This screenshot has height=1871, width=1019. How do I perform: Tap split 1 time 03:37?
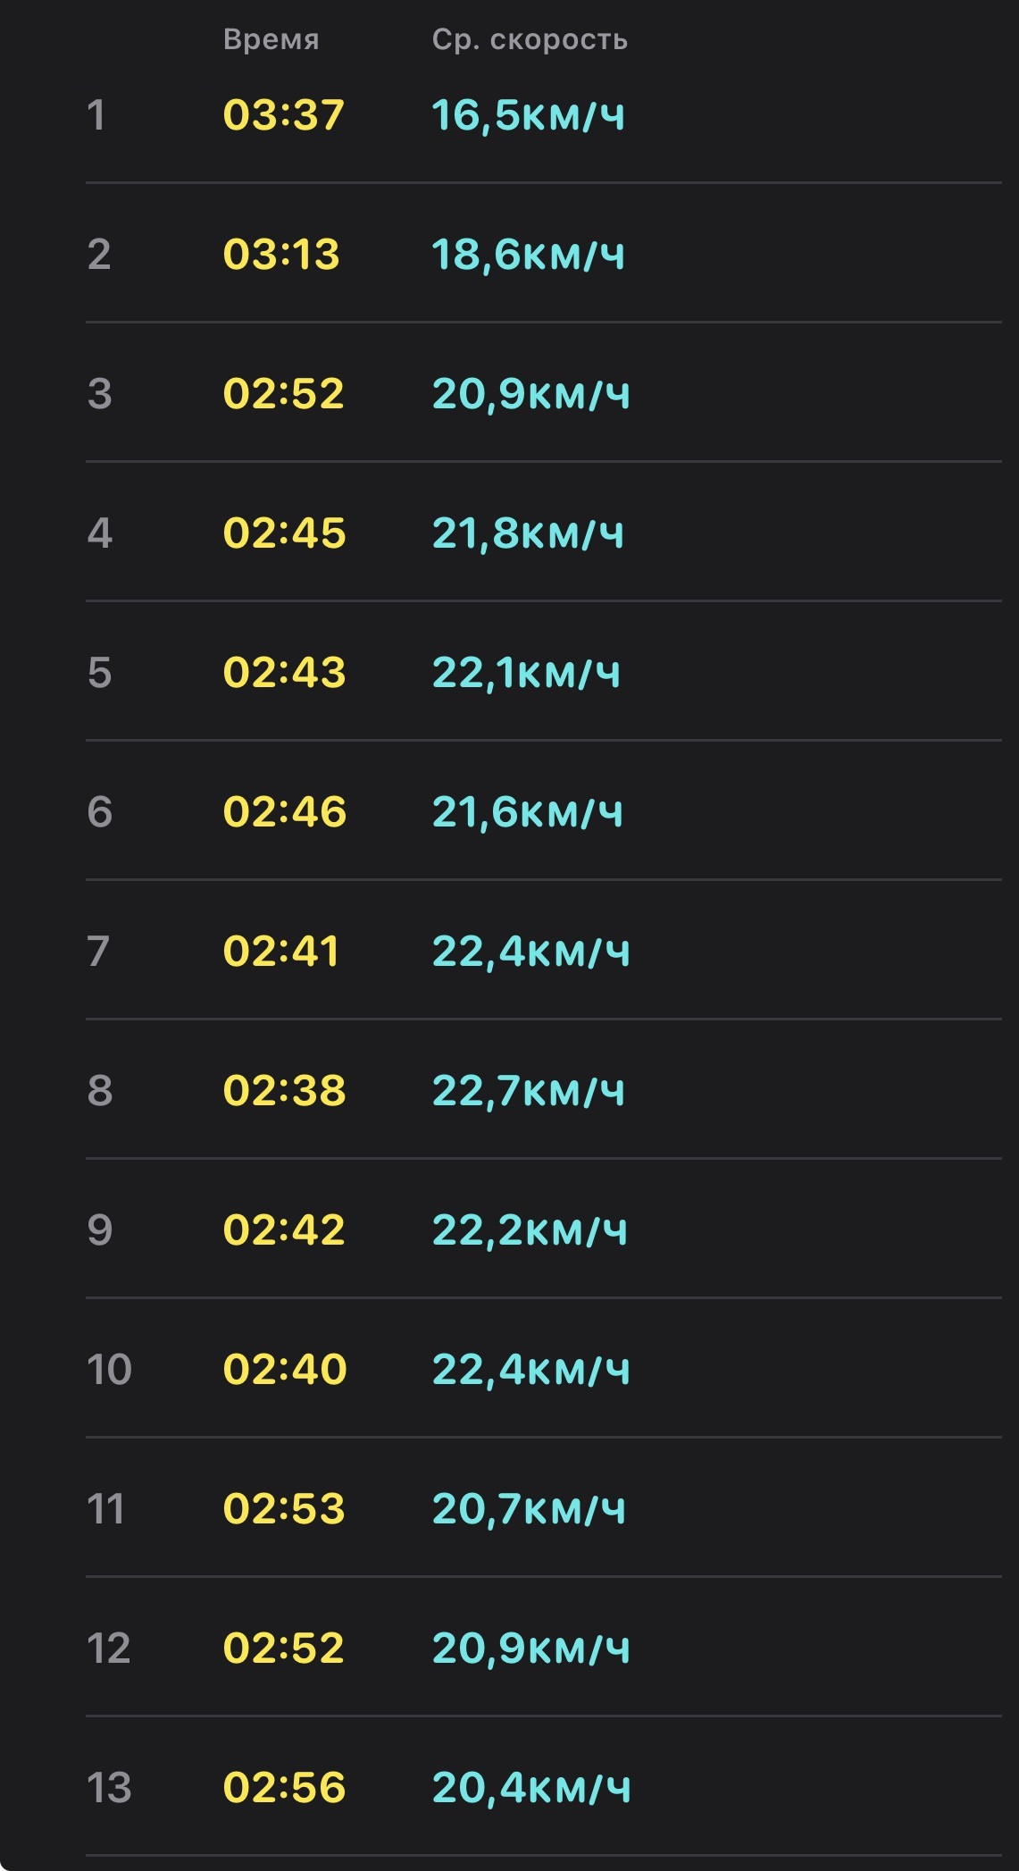point(283,115)
